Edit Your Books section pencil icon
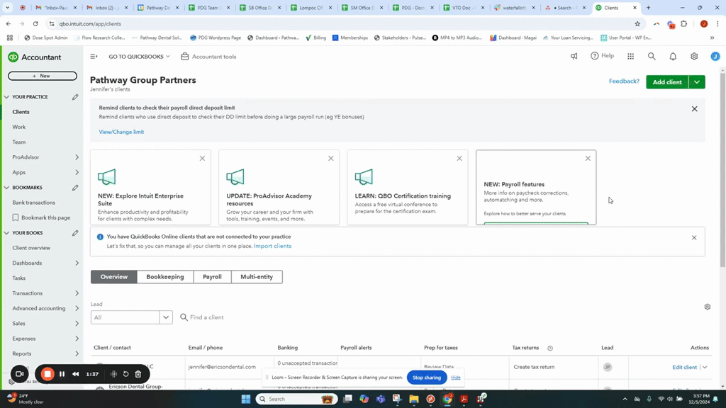The image size is (726, 408). point(75,233)
